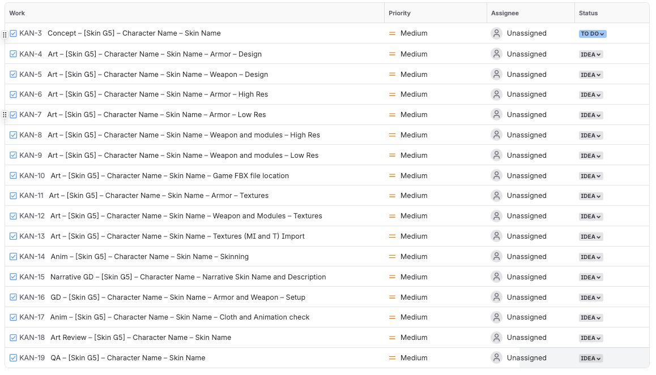
Task: Open the TO DO status dropdown for KAN-3
Action: click(593, 34)
